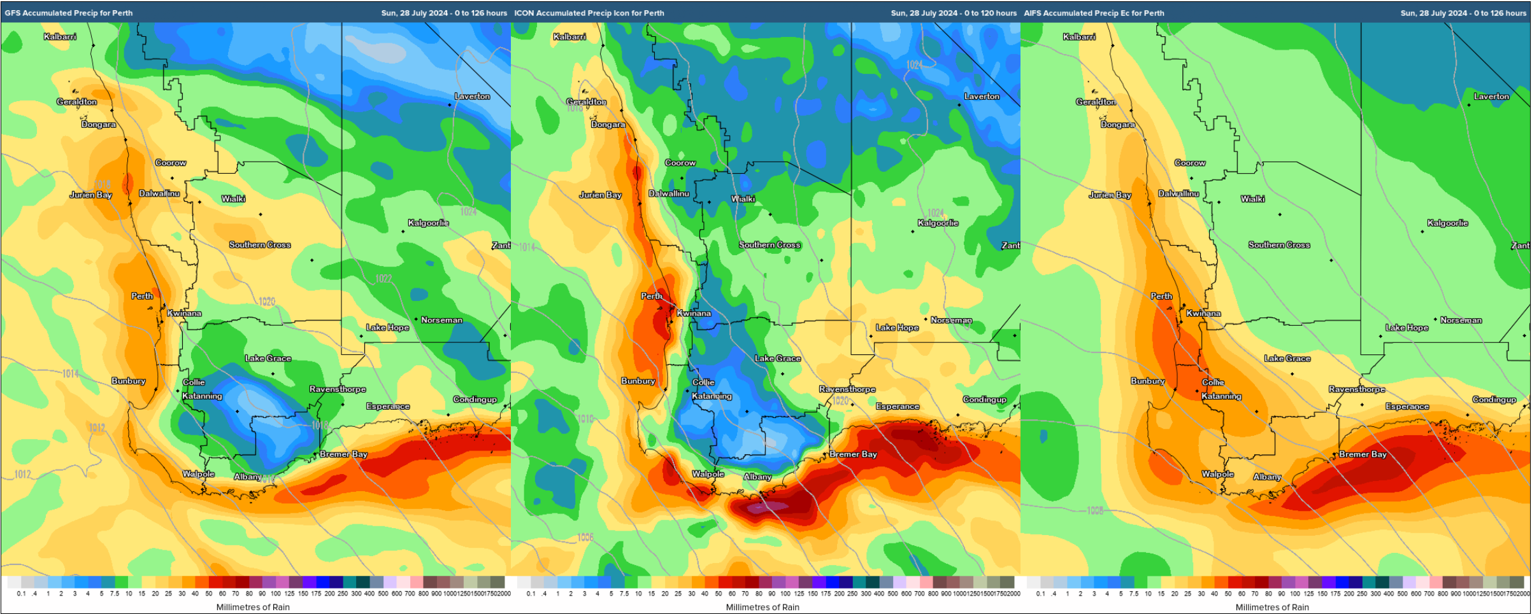This screenshot has width=1532, height=614.
Task: Click the 1008 isobar label on the AIFS map
Action: click(x=1095, y=510)
